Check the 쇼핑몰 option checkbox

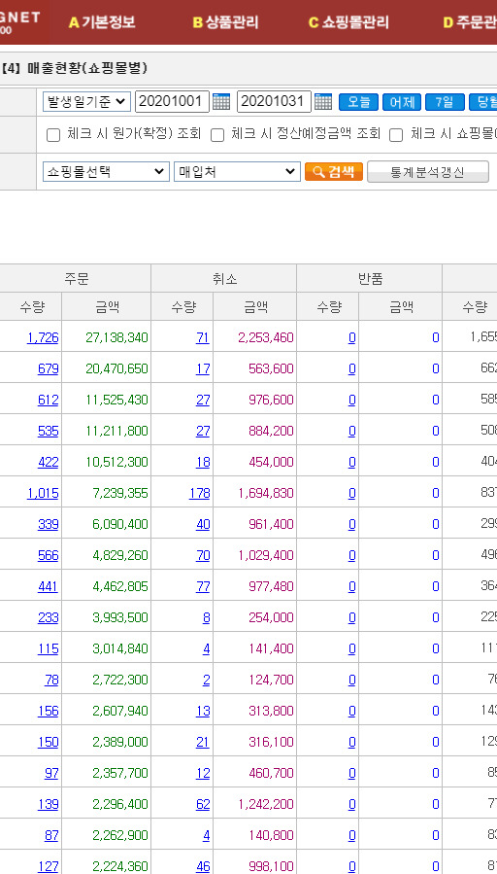coord(396,135)
